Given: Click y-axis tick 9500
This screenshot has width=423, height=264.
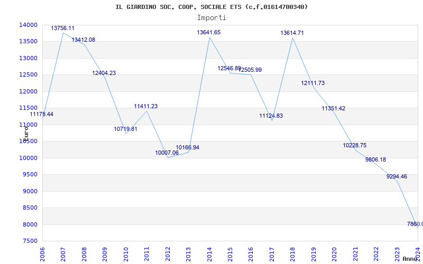Looking at the screenshot, I should coord(30,175).
